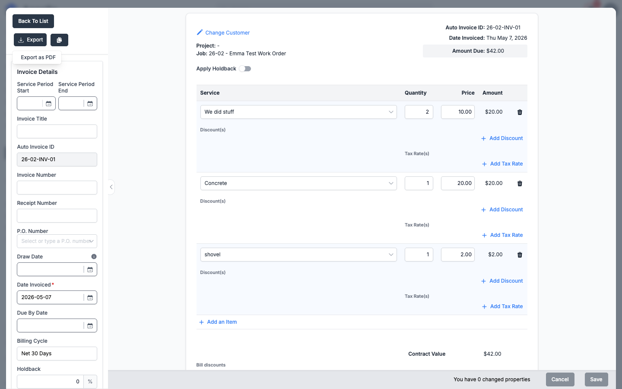622x389 pixels.
Task: Open the Draw Date calendar picker
Action: click(x=90, y=269)
